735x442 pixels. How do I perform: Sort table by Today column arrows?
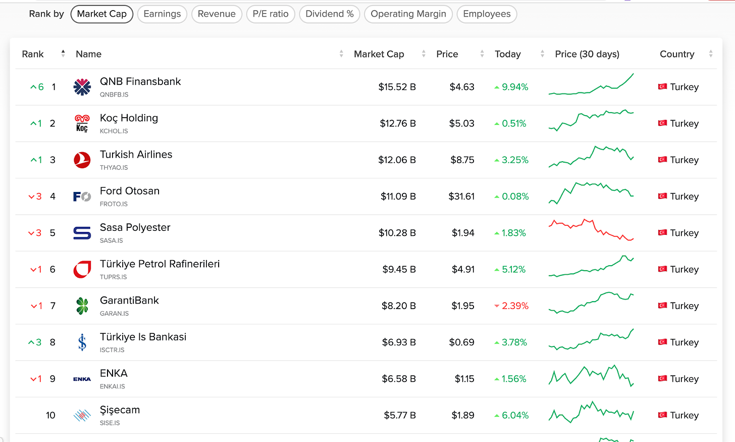point(542,54)
